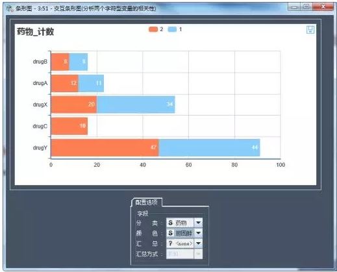The height and width of the screenshot is (272, 337).
Task: Open the 分类 field dropdown arrow
Action: [x=198, y=223]
